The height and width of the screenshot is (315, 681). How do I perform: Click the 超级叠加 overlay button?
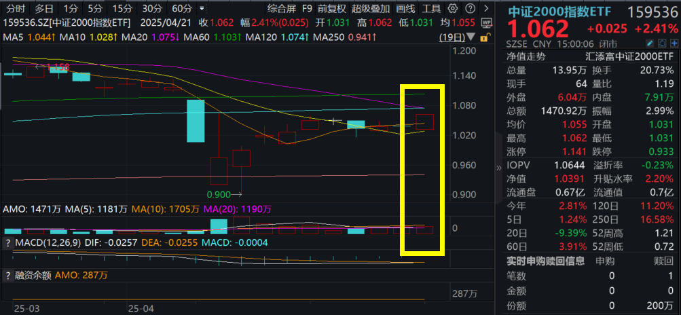click(x=371, y=10)
